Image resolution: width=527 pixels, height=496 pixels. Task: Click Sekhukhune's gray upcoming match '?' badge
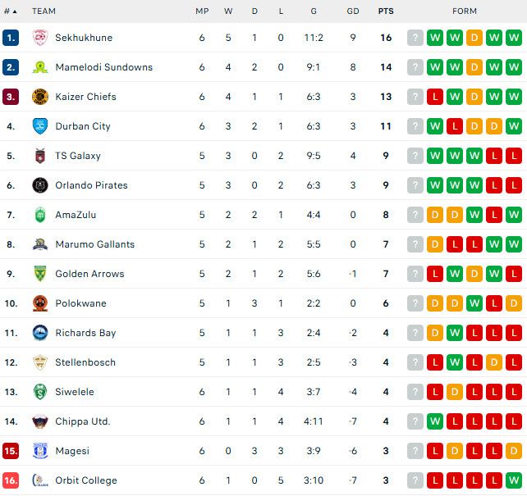(415, 38)
